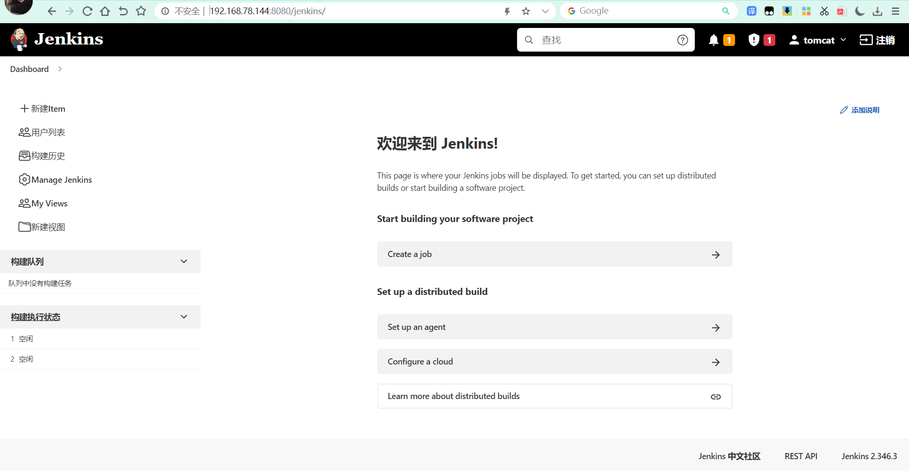Open 新建Item in the sidebar
The height and width of the screenshot is (471, 909).
point(43,109)
